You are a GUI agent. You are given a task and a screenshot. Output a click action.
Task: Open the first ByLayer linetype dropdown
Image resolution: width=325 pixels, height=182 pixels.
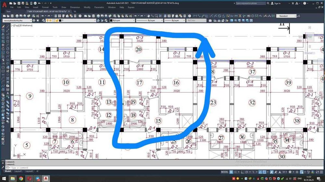[149, 20]
